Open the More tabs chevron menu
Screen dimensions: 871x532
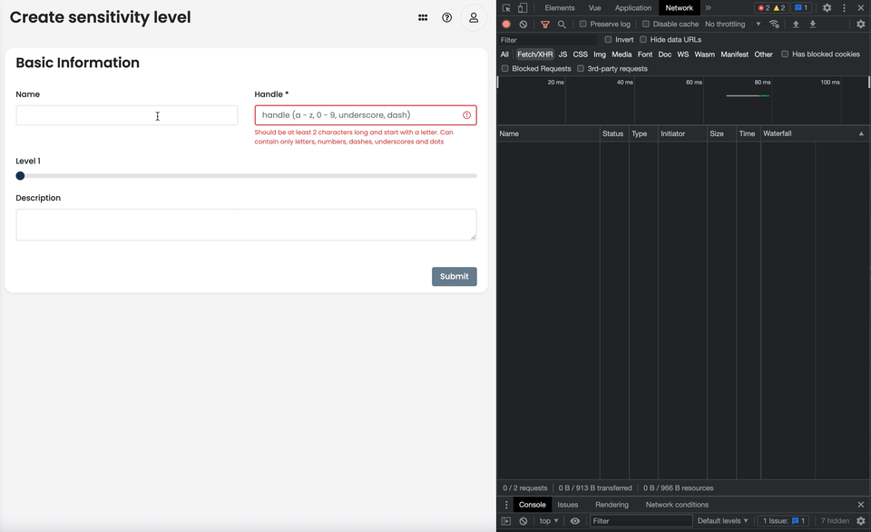tap(708, 7)
